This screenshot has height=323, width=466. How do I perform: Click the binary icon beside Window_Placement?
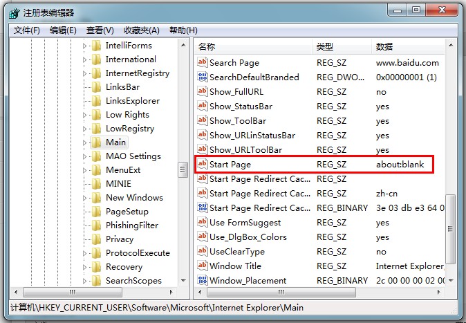pyautogui.click(x=203, y=280)
